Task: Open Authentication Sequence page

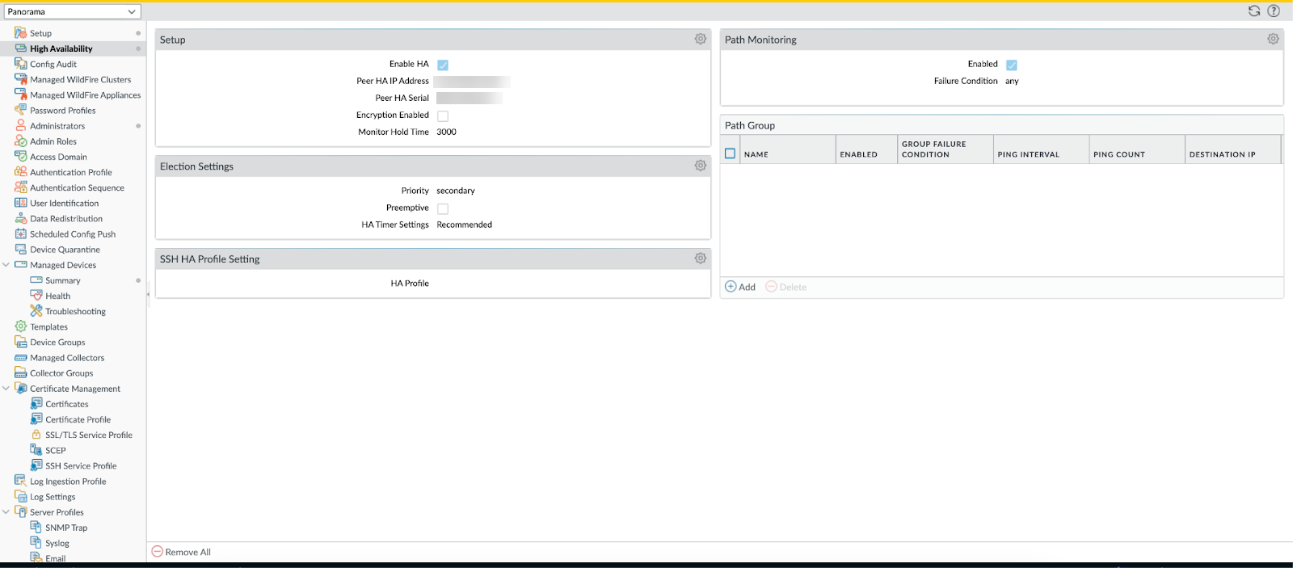Action: pos(77,187)
